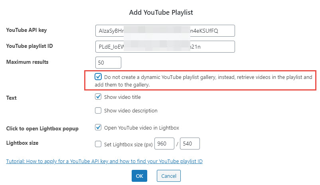
Task: Click the Lightbox height field showing 540
Action: tap(190, 144)
